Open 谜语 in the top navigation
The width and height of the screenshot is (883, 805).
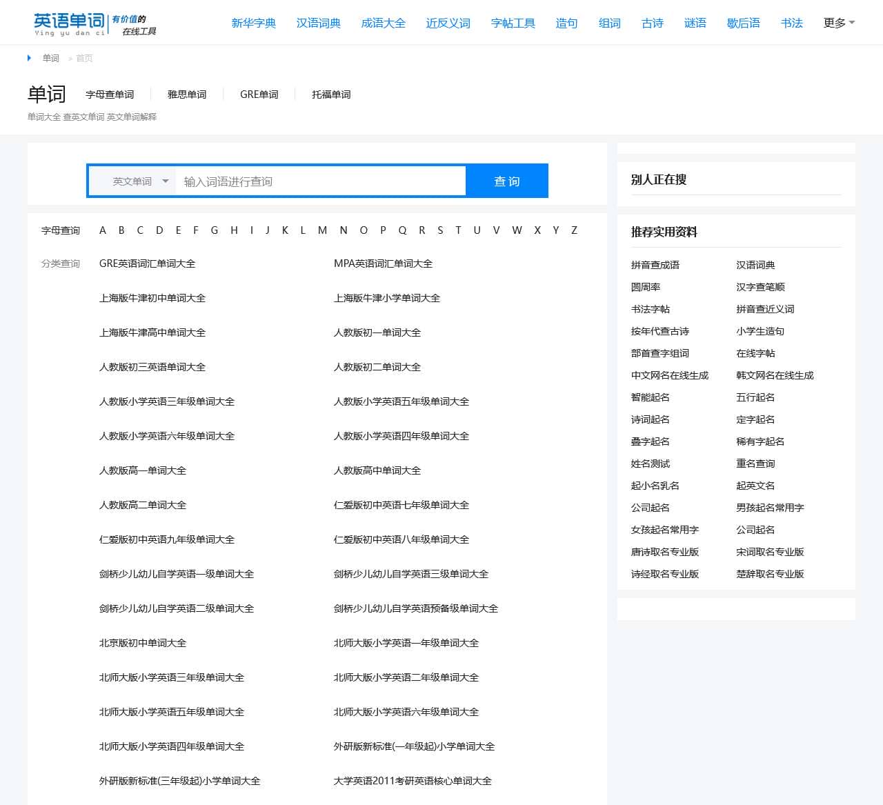695,23
